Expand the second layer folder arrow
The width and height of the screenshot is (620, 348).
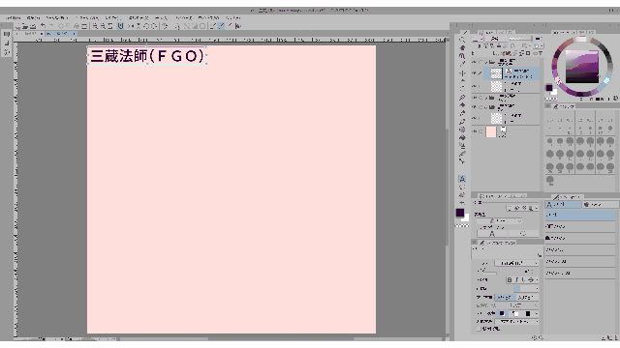486,98
